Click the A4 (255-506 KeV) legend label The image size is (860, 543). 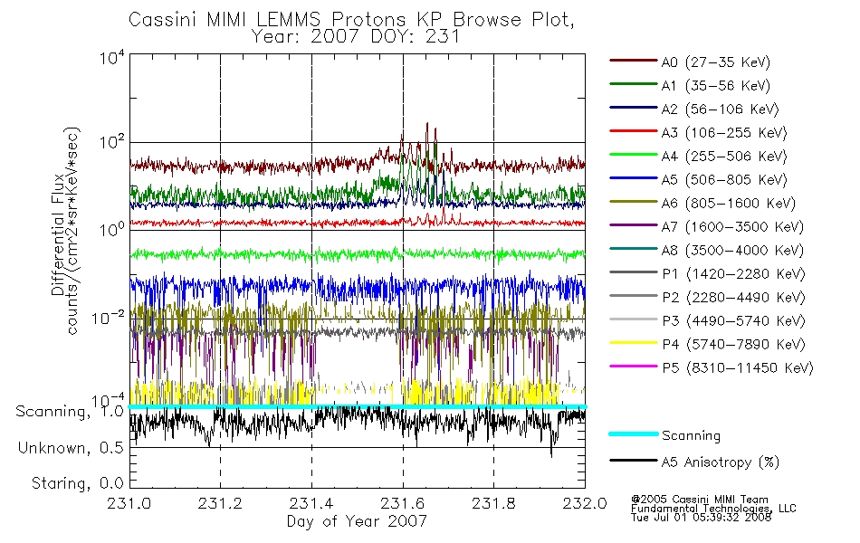(x=724, y=157)
